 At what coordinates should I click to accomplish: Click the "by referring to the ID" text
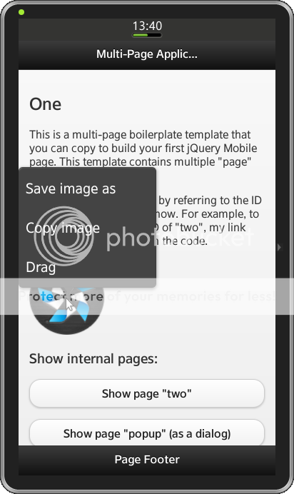[x=210, y=201]
